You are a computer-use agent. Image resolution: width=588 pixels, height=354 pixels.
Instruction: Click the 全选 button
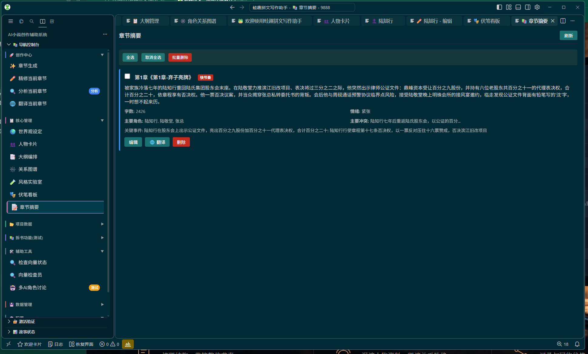tap(130, 57)
